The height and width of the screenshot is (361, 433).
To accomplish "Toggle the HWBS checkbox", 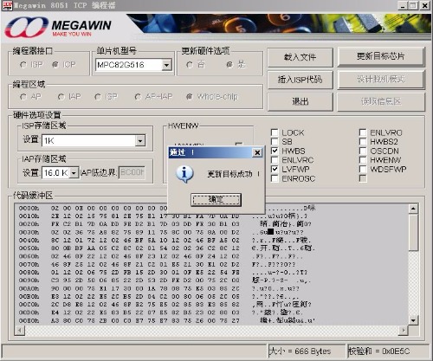I will coord(275,151).
